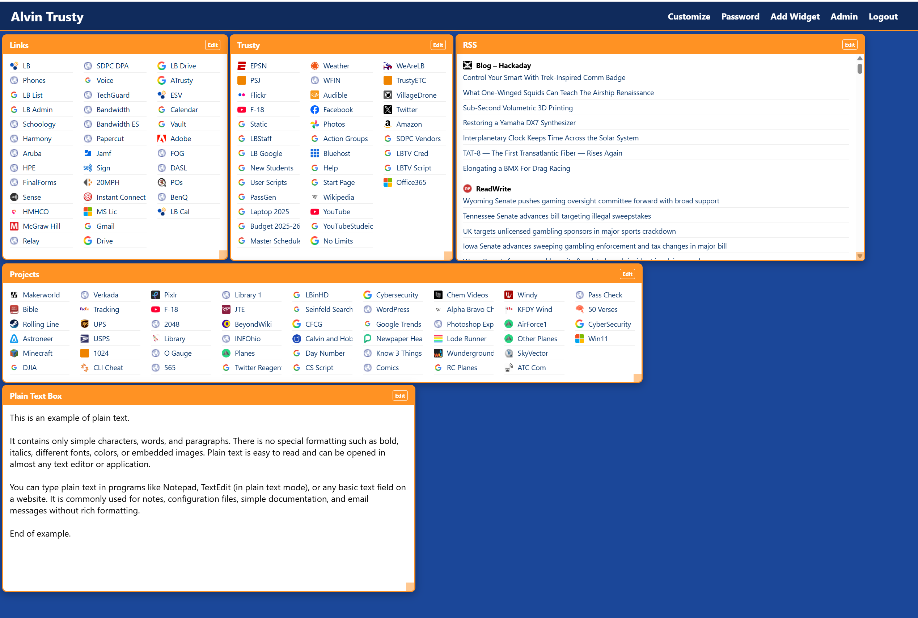Click the Office365 colored squares icon
This screenshot has width=918, height=618.
388,182
